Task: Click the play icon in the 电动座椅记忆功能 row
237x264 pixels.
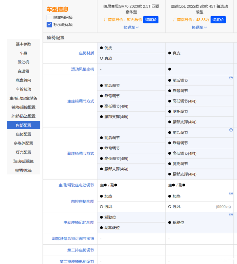Action: (231, 214)
